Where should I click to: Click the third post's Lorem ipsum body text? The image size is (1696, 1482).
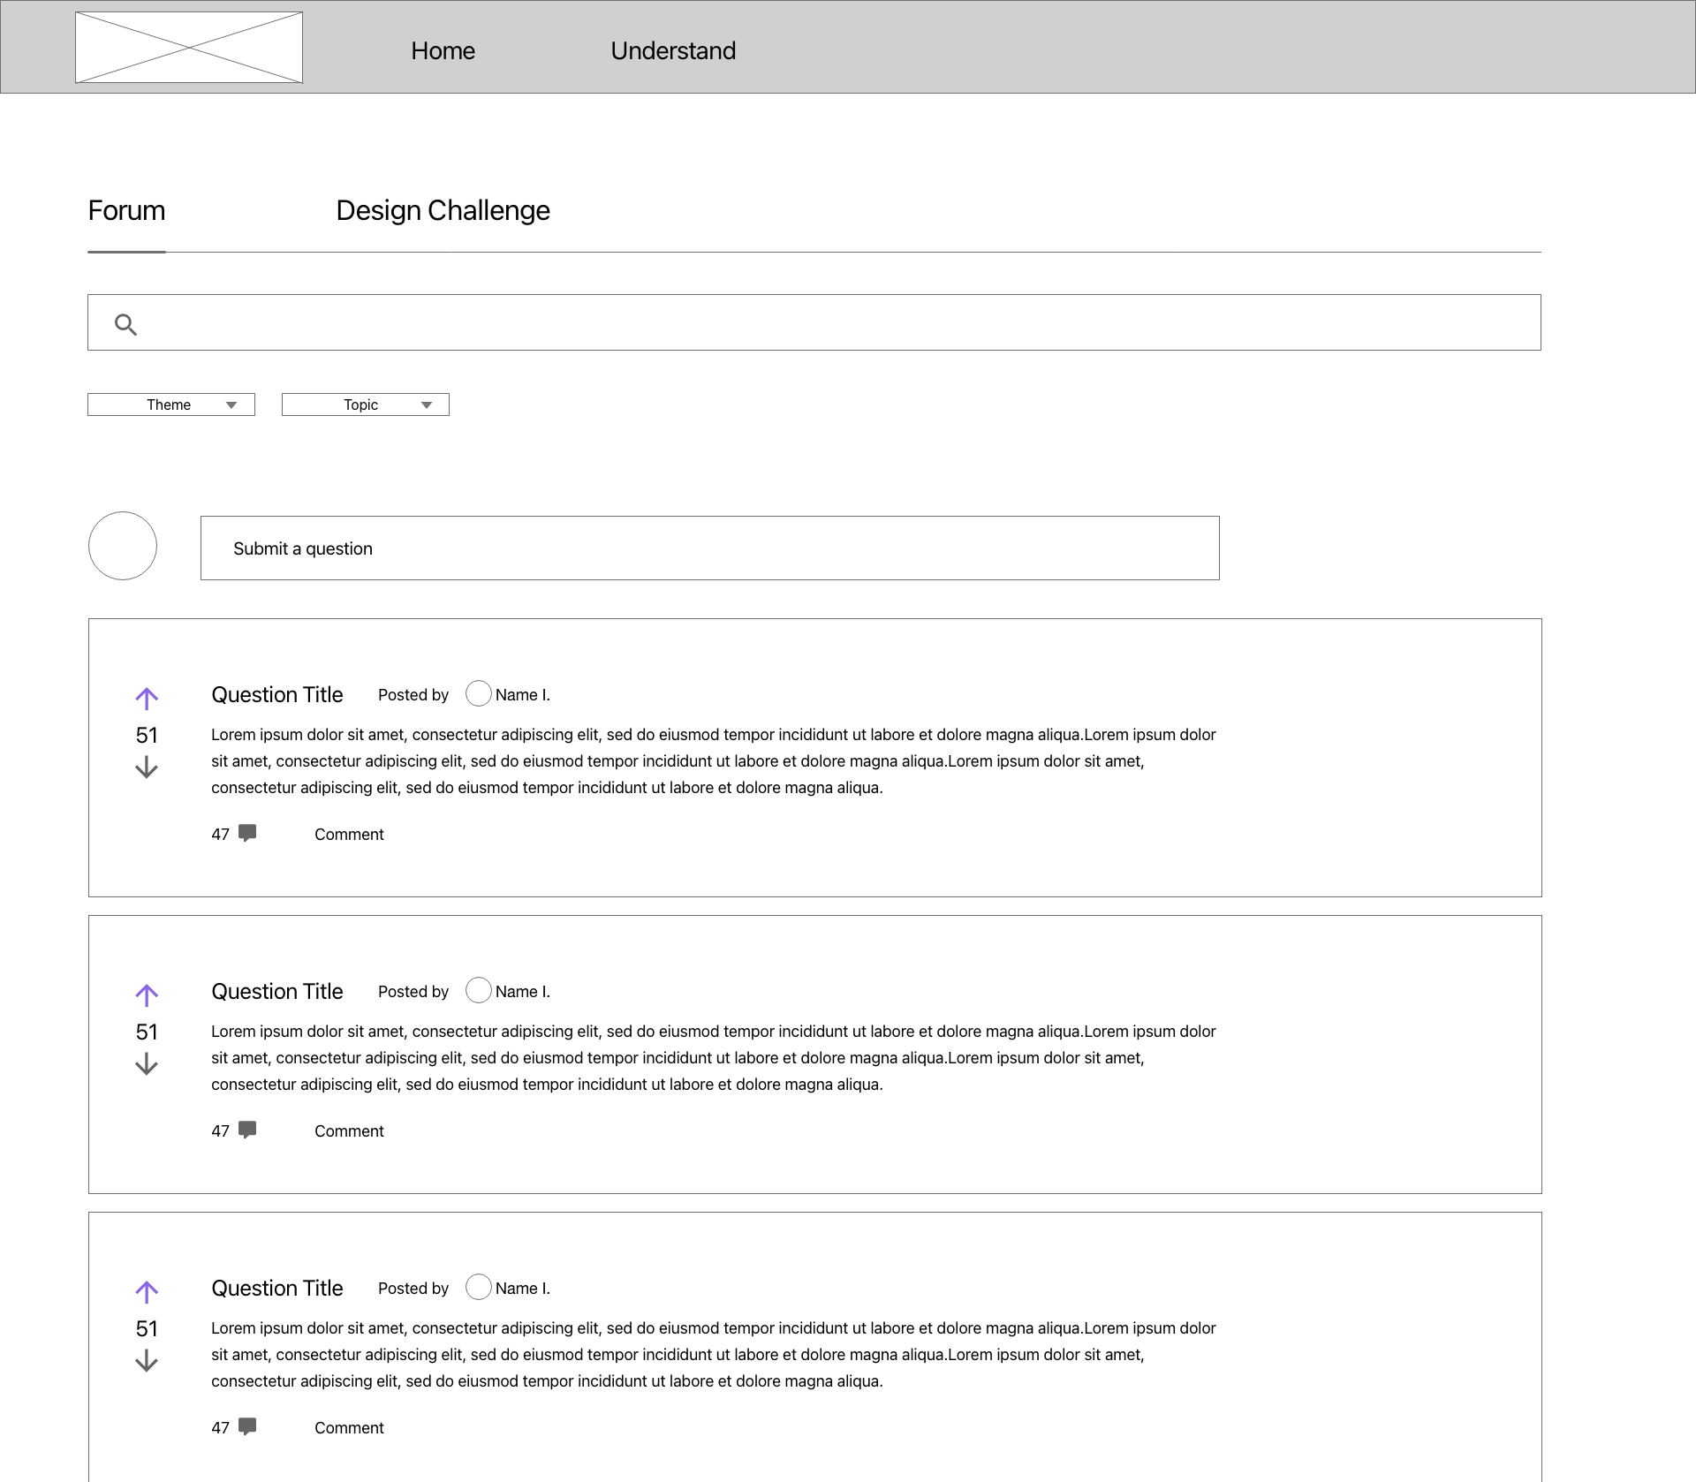[714, 1355]
